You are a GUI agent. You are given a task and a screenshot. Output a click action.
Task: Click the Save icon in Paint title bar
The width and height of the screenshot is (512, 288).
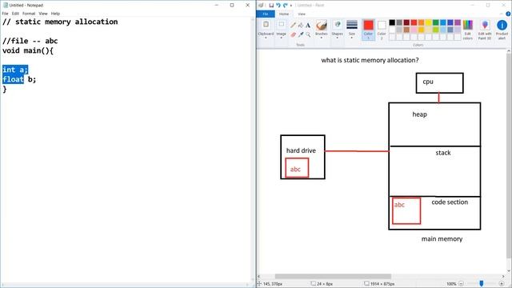click(271, 6)
